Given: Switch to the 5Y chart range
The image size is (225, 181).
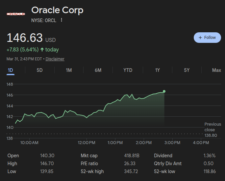Looking at the screenshot, I should tap(187, 70).
